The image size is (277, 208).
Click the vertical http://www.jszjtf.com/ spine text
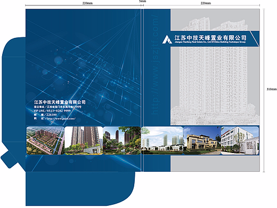(x=155, y=64)
